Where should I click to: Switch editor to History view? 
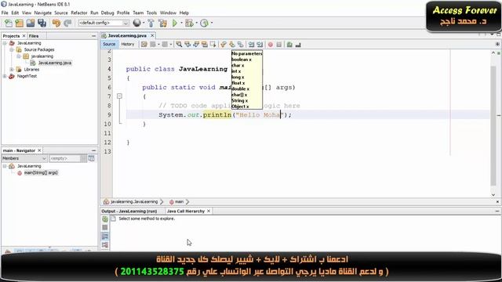(128, 44)
